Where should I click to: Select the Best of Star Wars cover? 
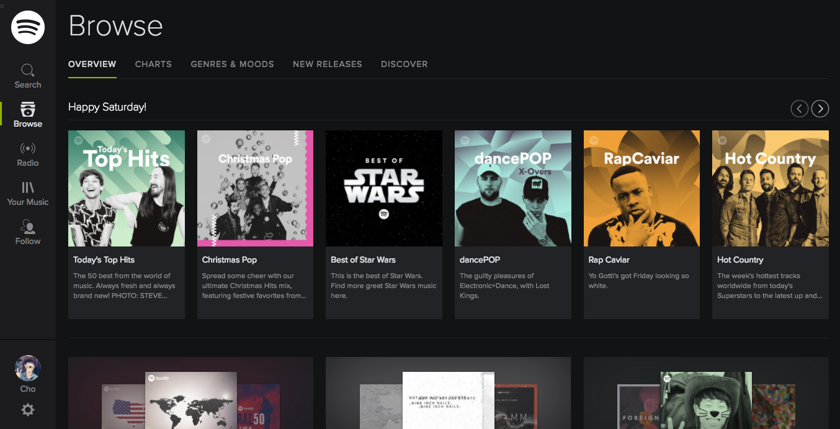(384, 188)
